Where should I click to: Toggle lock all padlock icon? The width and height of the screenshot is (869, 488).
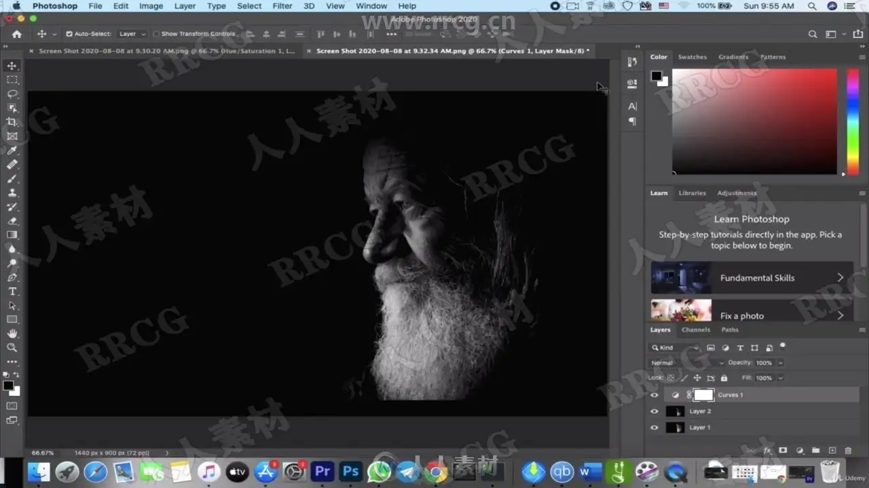(724, 378)
